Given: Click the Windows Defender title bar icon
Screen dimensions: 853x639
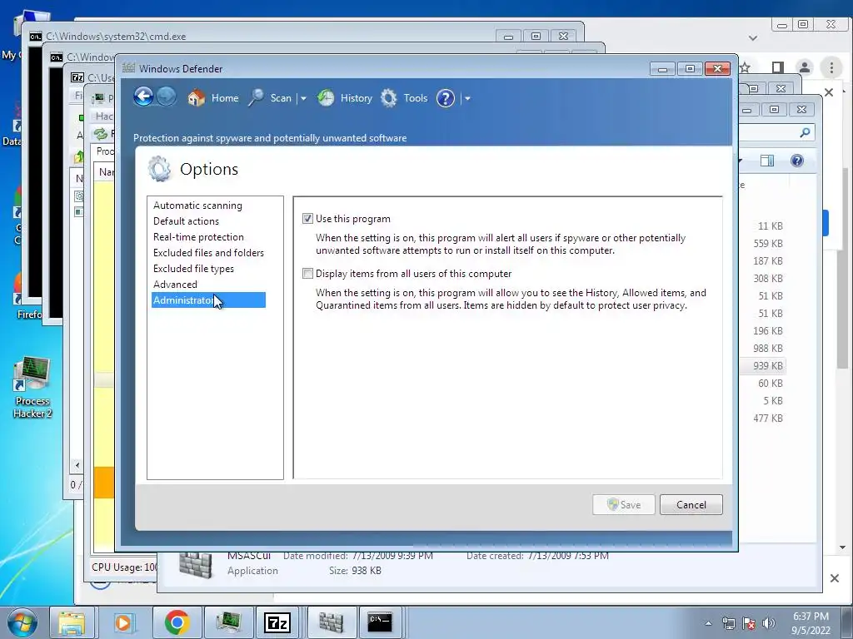Looking at the screenshot, I should pos(128,68).
